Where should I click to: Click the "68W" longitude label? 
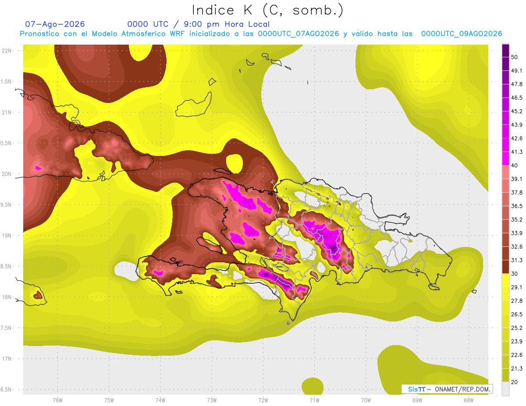468,399
